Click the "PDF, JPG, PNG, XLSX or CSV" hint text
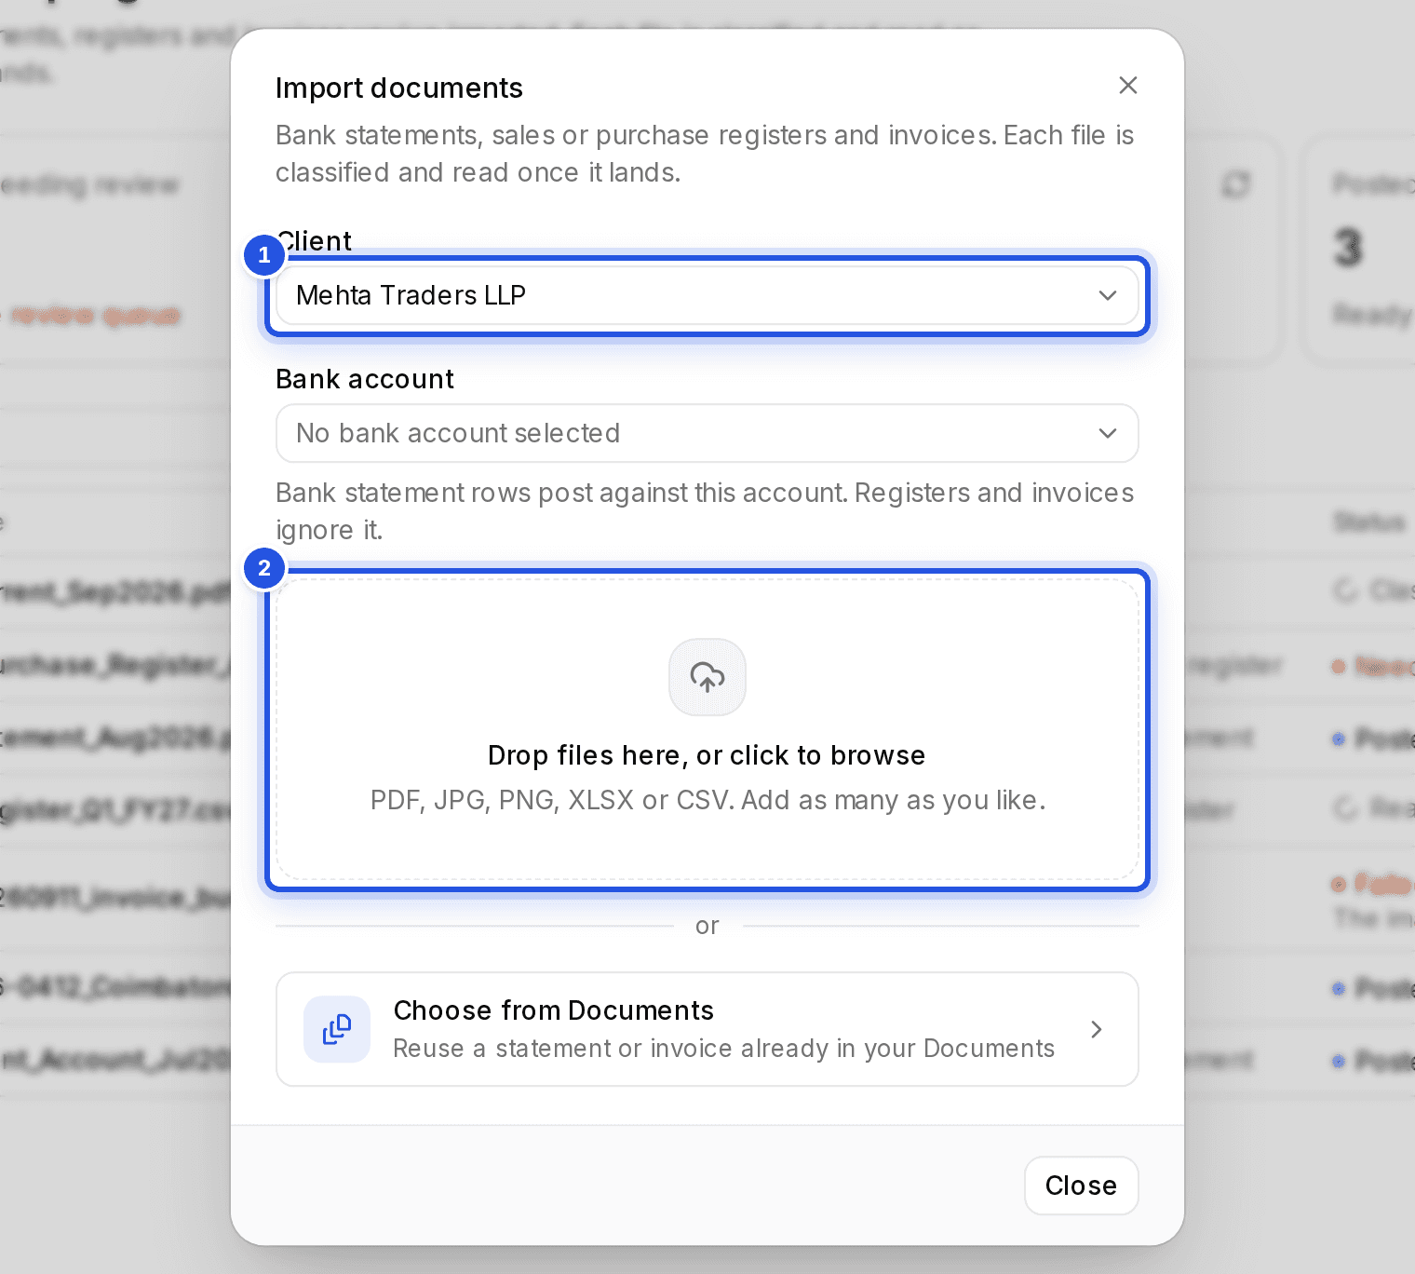 click(707, 800)
